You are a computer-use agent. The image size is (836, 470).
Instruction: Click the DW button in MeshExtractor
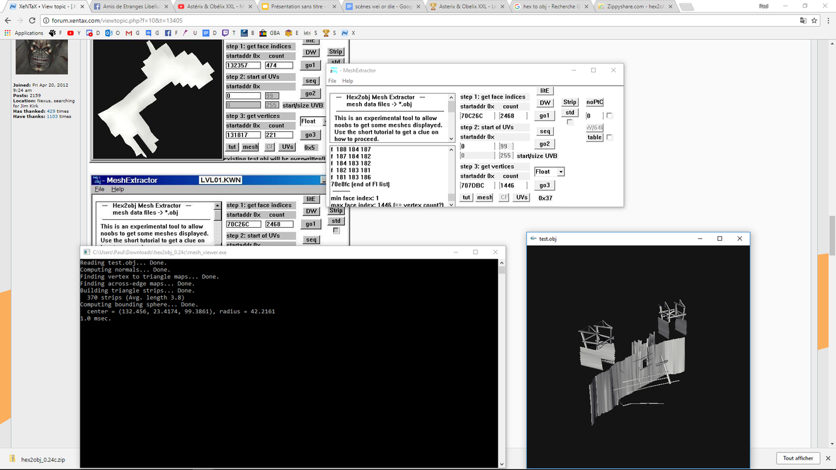tap(545, 102)
